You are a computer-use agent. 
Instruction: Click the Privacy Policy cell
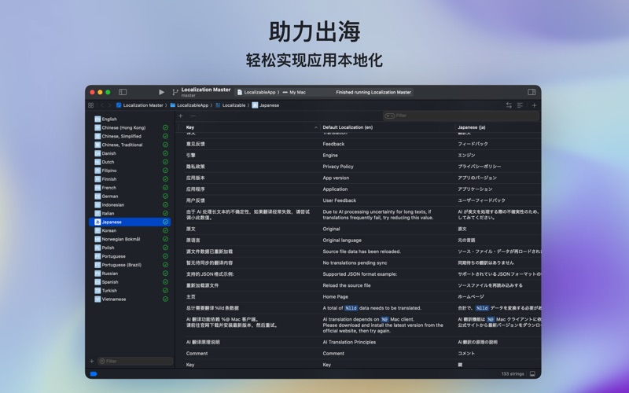(338, 167)
